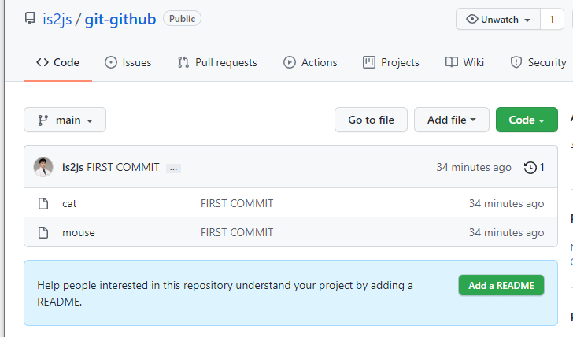Click the is2js avatar thumbnail
Viewport: 573px width, 337px height.
coord(43,167)
